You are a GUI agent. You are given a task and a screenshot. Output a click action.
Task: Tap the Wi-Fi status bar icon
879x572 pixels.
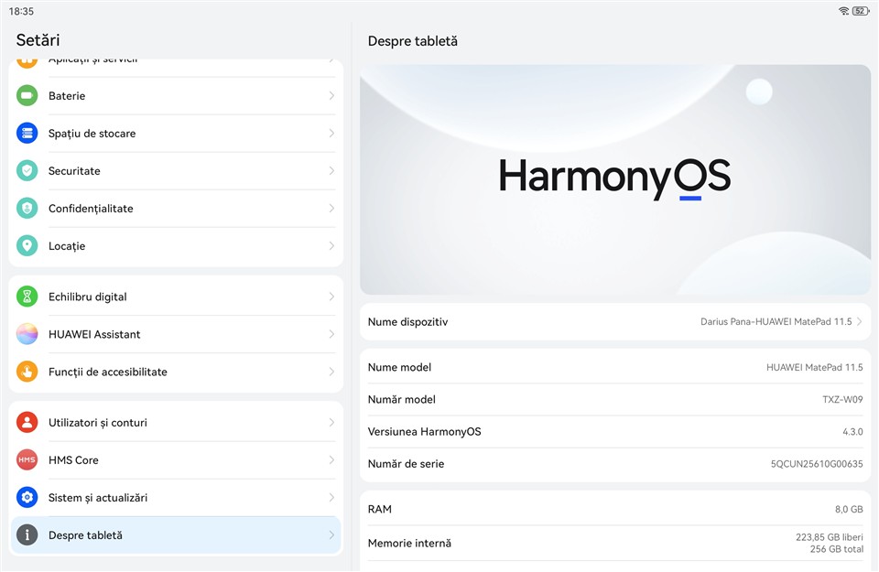(x=843, y=11)
